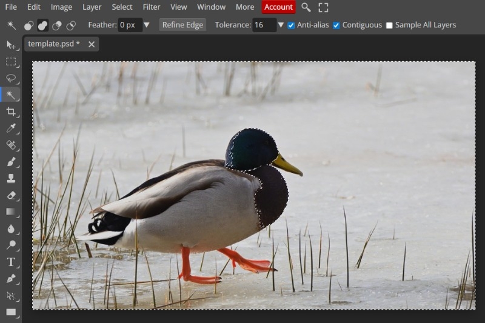485x323 pixels.
Task: Open the Tolerance value dropdown arrow
Action: pos(281,25)
